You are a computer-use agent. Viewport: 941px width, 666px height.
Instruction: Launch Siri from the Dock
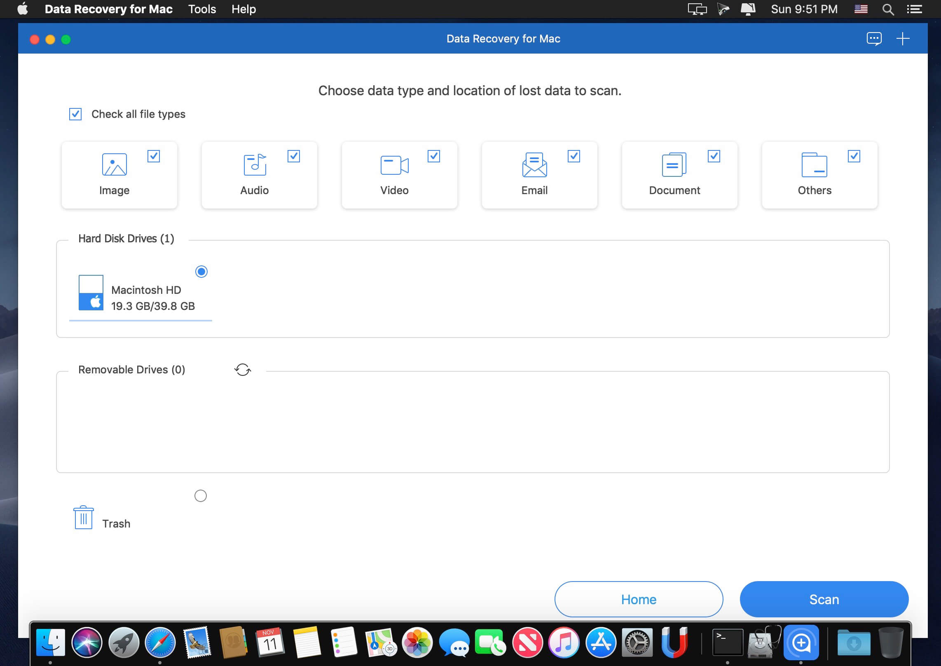[x=87, y=642]
